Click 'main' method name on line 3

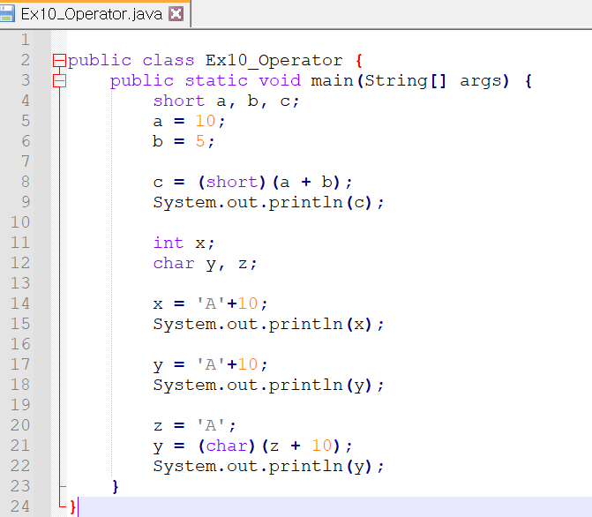[x=332, y=81]
